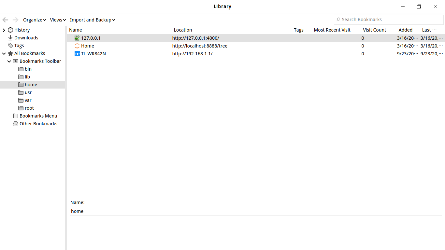Click the back navigation arrow
Viewport: 445px width, 250px height.
click(5, 20)
